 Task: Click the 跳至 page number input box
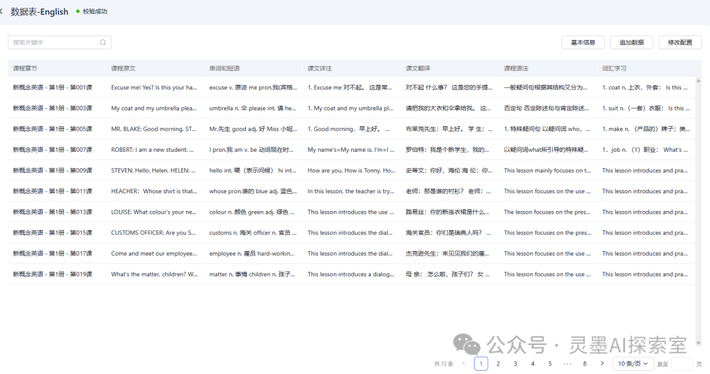tap(682, 363)
